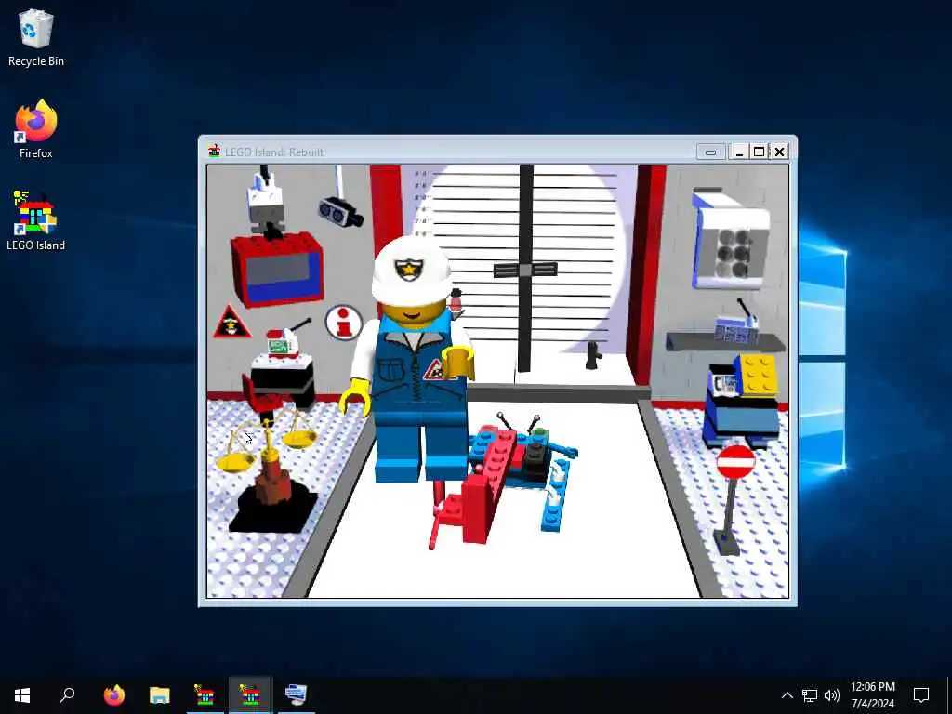Open the volume control tray icon

(832, 695)
